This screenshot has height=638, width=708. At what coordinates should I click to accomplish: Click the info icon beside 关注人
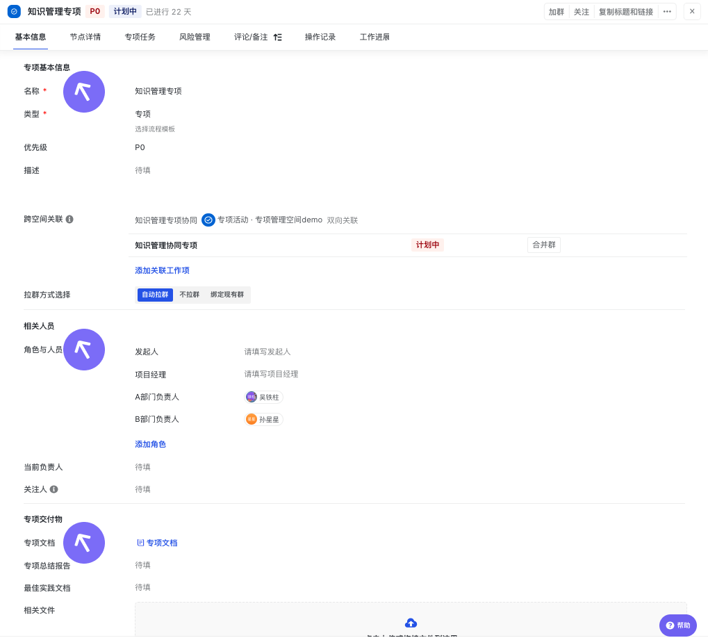[54, 489]
